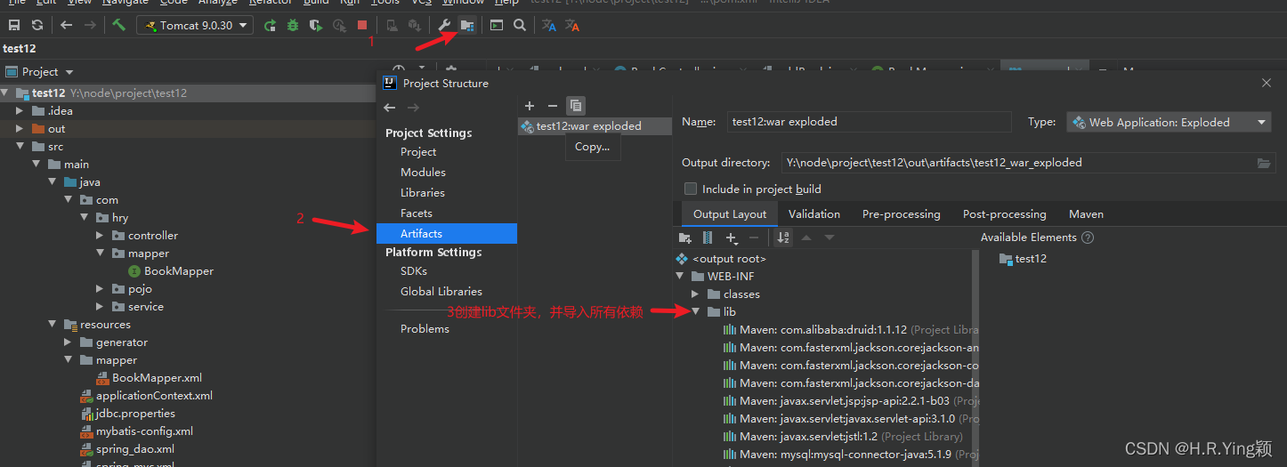Open the Problems section
This screenshot has width=1287, height=467.
point(425,329)
